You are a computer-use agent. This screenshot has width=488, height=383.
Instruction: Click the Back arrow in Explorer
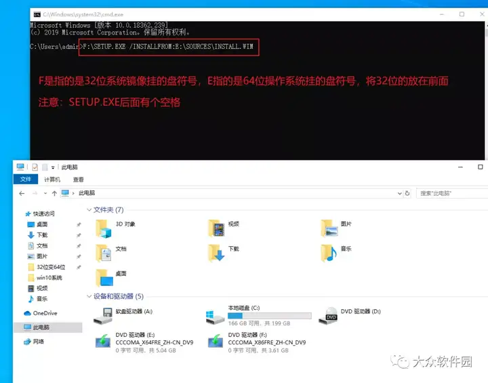22,193
